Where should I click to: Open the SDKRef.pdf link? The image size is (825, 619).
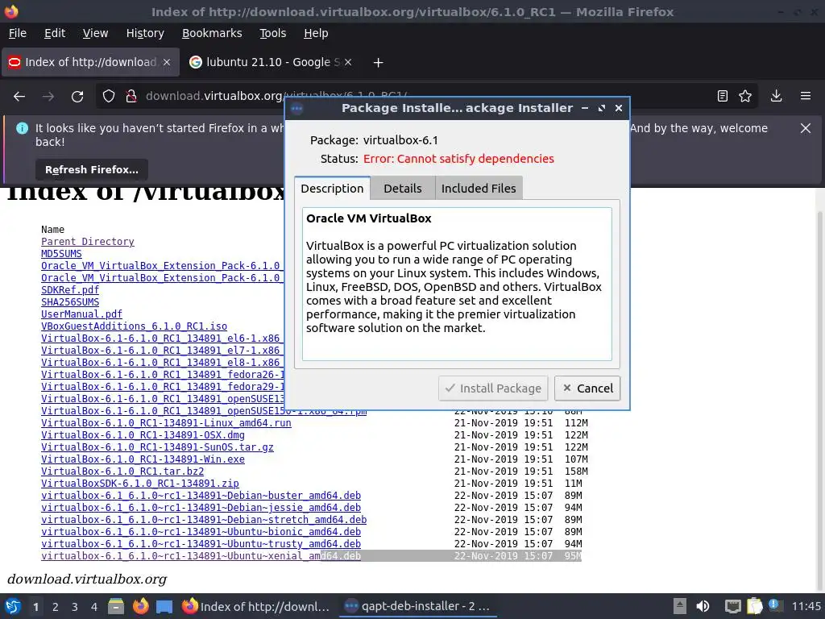[70, 290]
